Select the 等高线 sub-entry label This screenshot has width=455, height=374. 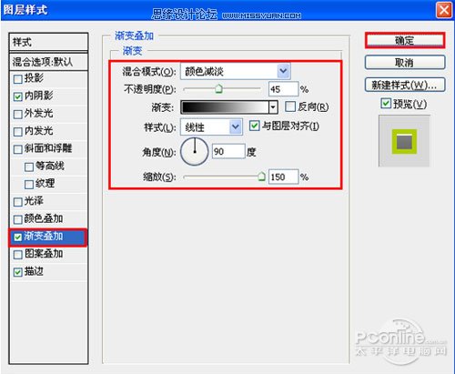[50, 166]
